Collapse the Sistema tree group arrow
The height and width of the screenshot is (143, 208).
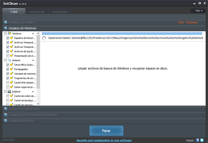pos(33,60)
